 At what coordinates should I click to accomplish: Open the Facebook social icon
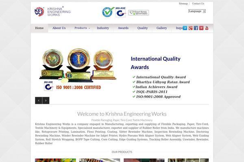coord(196,28)
